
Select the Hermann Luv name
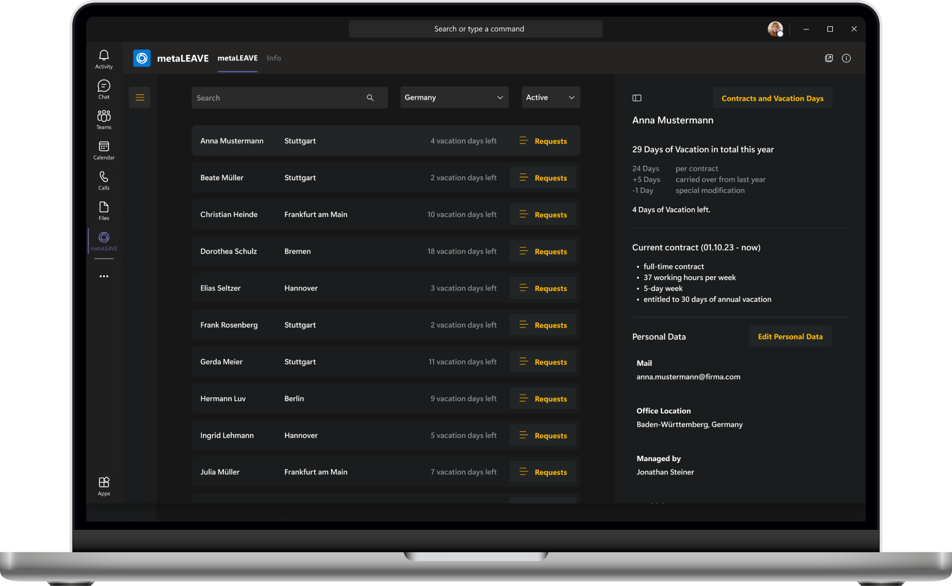click(x=223, y=399)
